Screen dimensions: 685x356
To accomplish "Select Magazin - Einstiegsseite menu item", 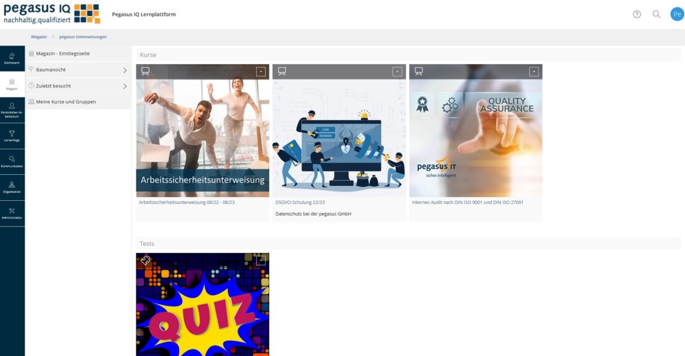I will coord(62,54).
